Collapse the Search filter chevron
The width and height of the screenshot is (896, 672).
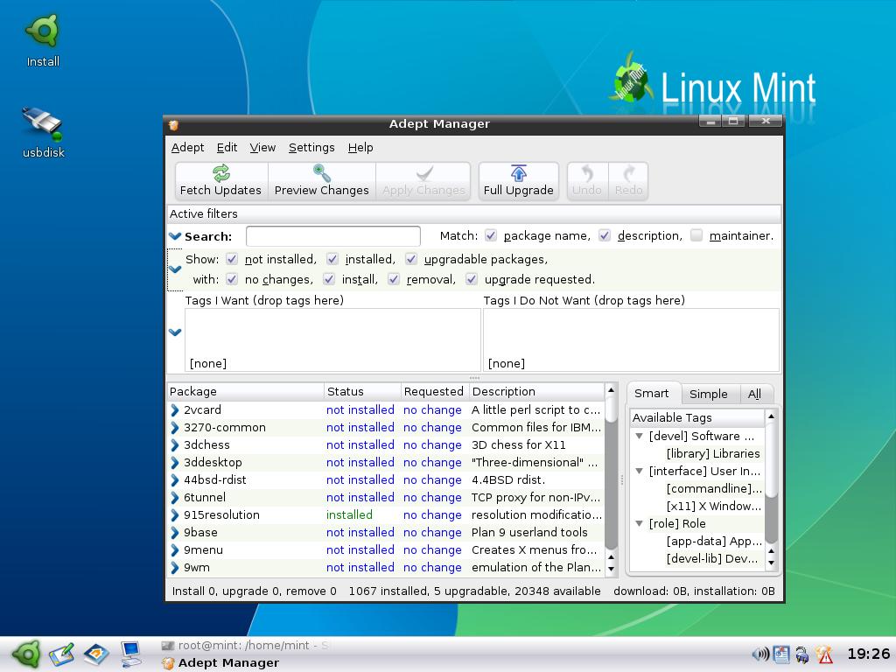coord(175,236)
